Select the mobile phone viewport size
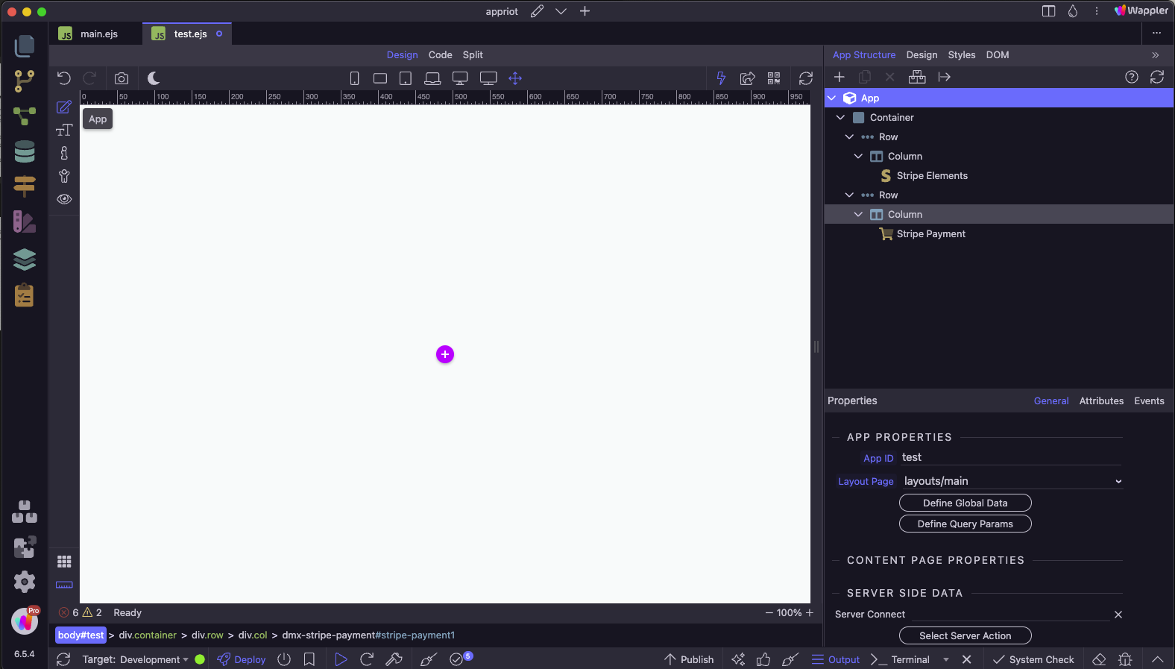Screen dimensions: 1175x669 (355, 78)
